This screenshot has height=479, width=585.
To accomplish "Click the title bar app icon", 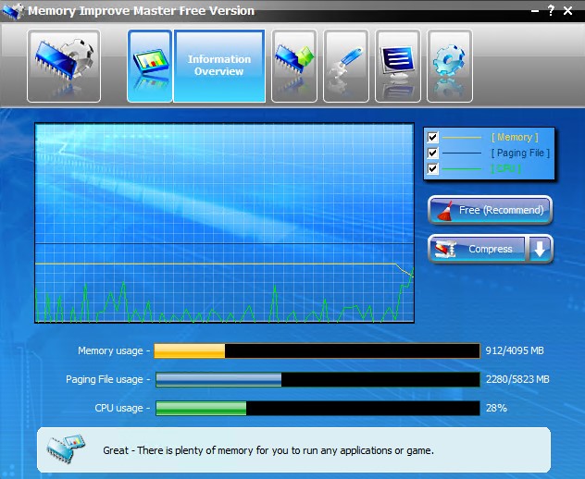I will point(12,11).
